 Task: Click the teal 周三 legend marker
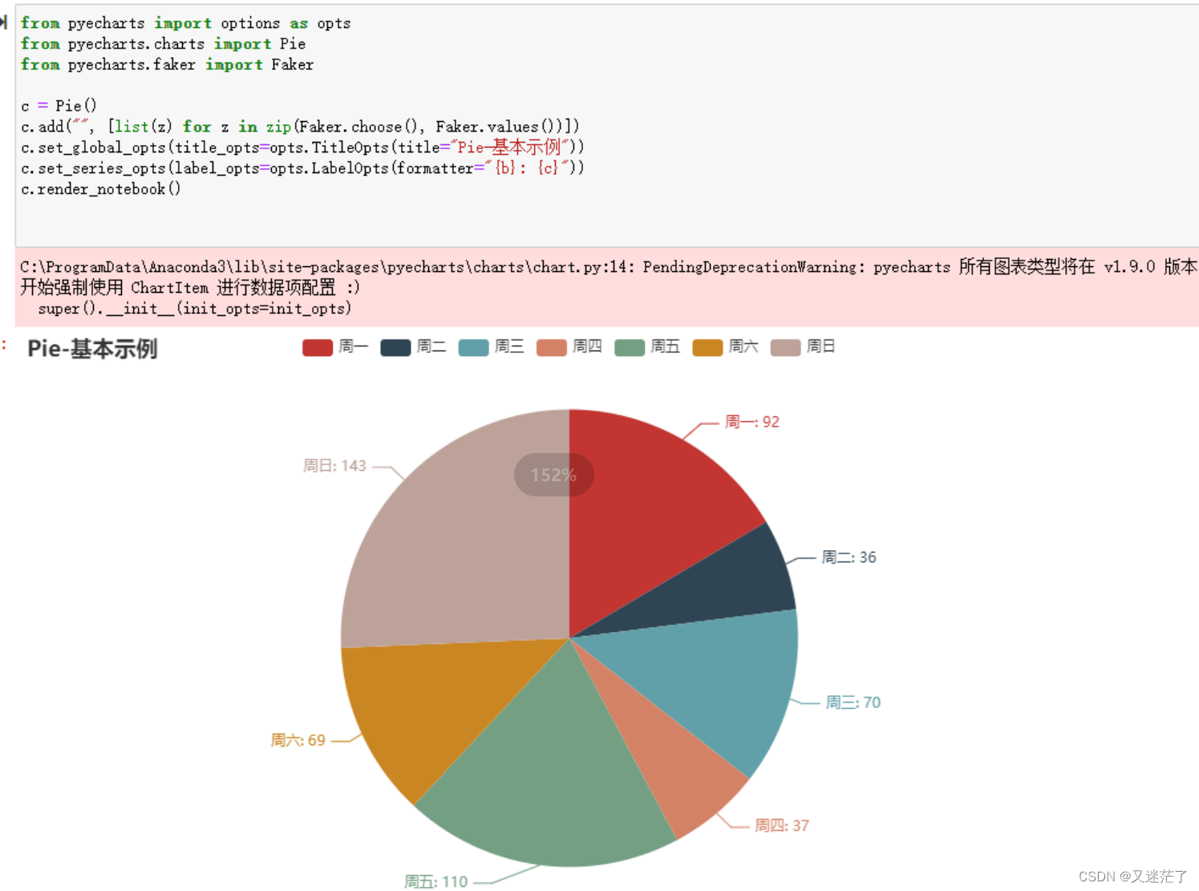click(x=473, y=347)
